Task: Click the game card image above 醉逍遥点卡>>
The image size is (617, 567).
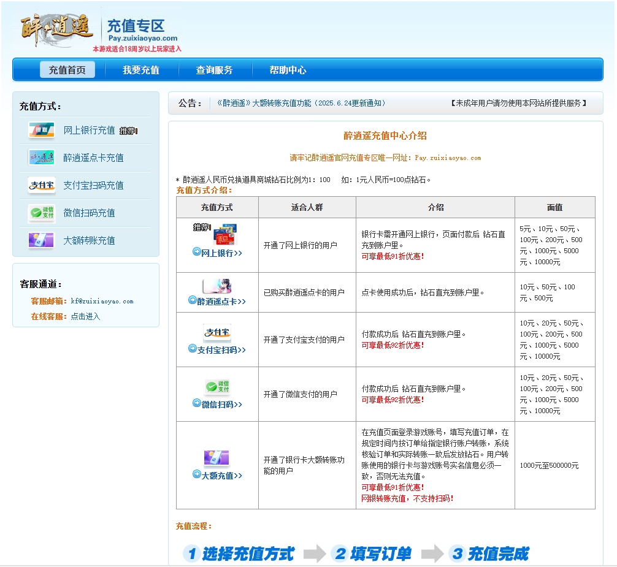Action: click(217, 286)
